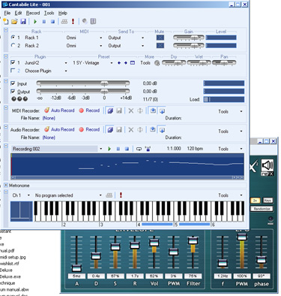Open Rack 2 Send To Output dropdown
The width and height of the screenshot is (281, 296).
pos(142,46)
